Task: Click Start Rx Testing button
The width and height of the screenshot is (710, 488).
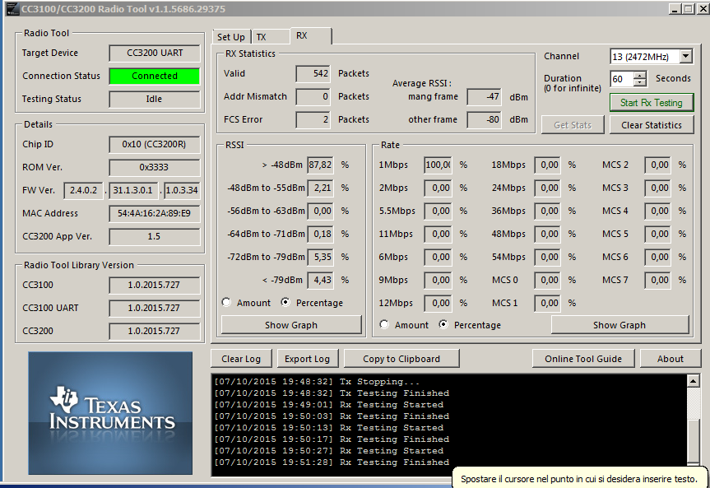Action: point(651,102)
